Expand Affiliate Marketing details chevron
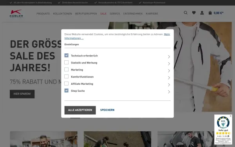 click(169, 85)
